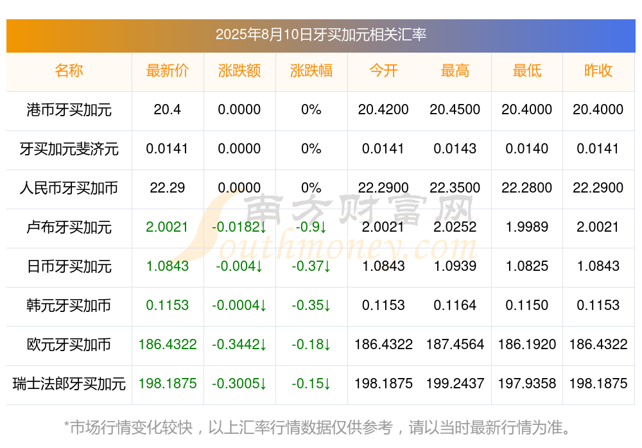Click the 牙买加元斐济元 row name
This screenshot has height=448, width=642.
pyautogui.click(x=69, y=149)
